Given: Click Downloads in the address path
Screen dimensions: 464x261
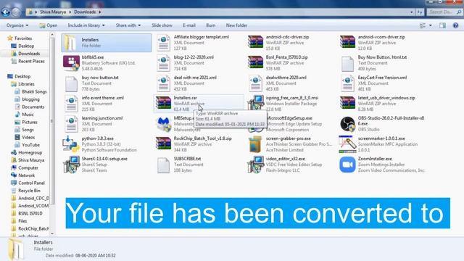Looking at the screenshot, I should click(x=85, y=12).
